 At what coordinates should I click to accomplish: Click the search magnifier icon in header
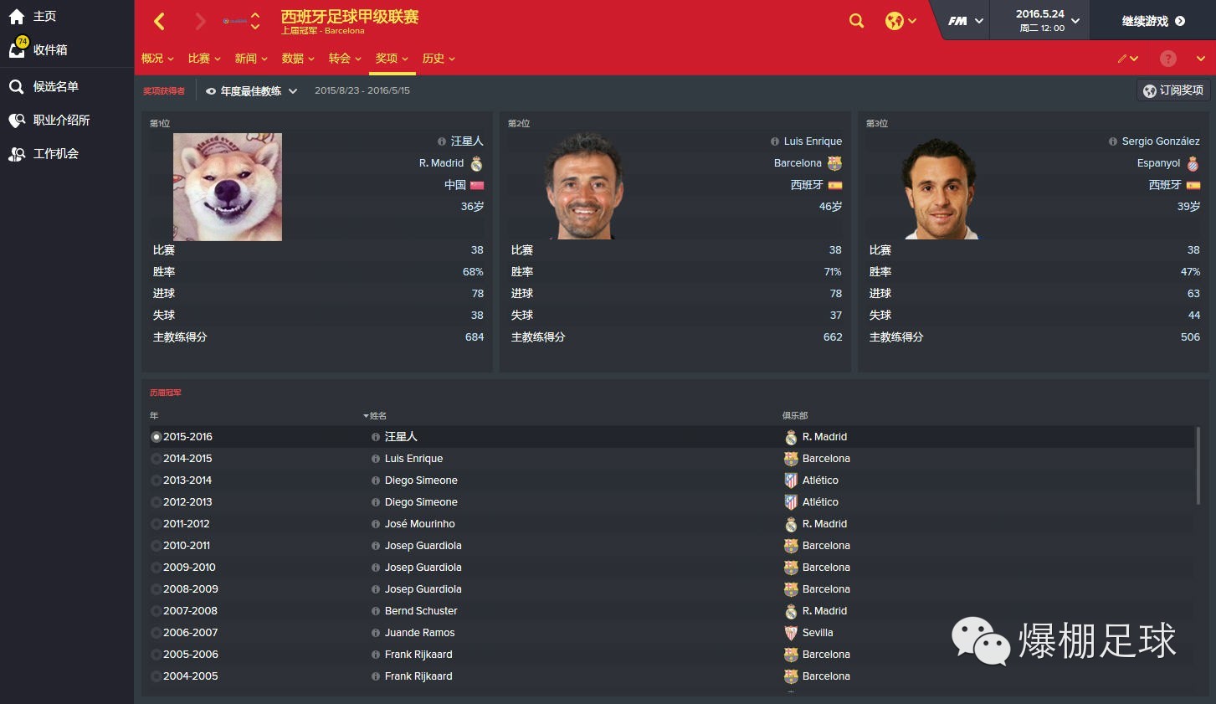coord(856,21)
